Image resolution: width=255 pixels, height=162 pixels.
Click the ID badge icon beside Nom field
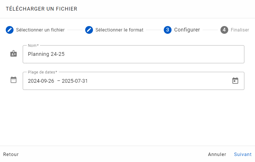click(x=14, y=54)
